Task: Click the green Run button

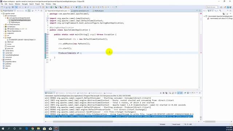Action: coord(51,7)
